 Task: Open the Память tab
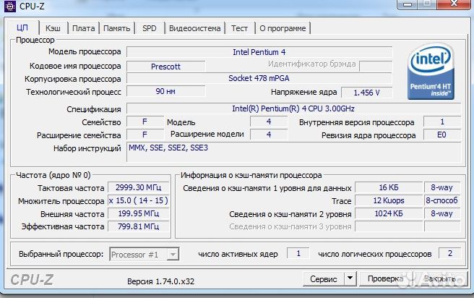pos(116,28)
